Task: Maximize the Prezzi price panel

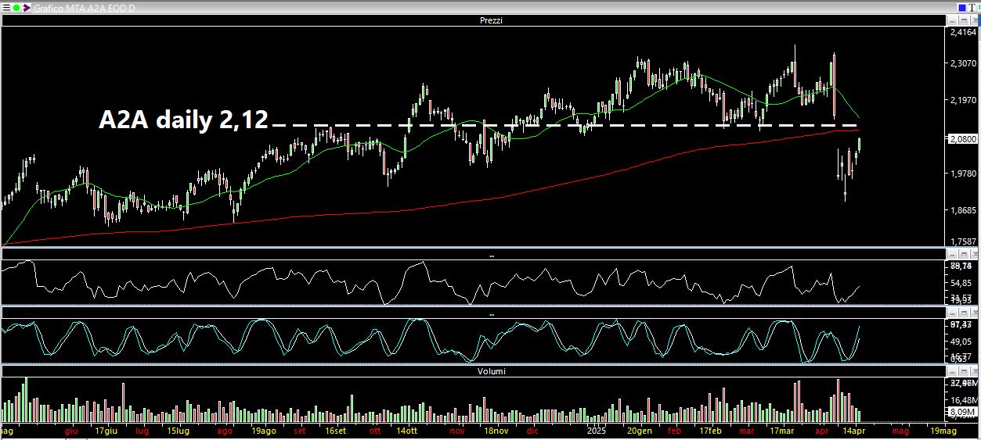Action: 964,20
